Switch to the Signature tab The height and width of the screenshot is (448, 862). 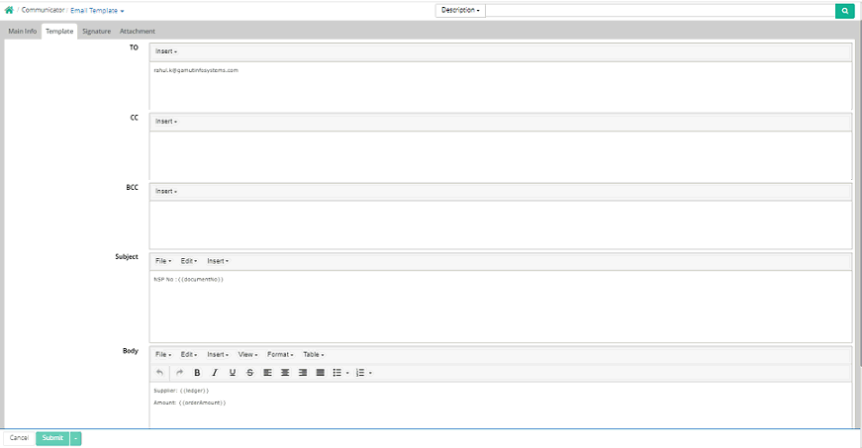click(x=96, y=32)
